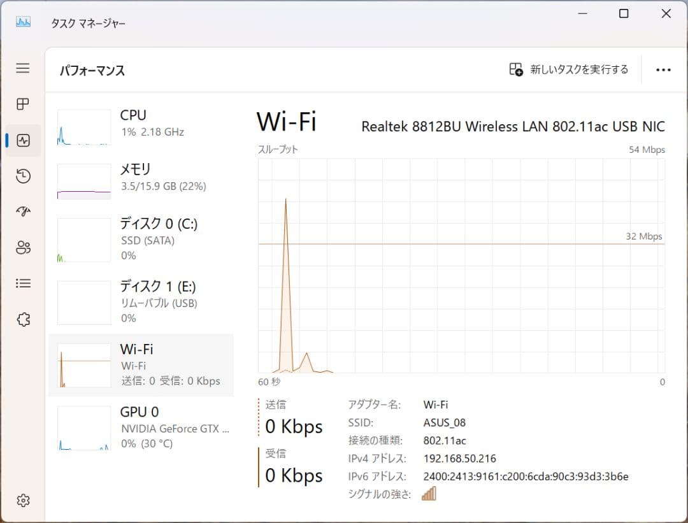Click the Task Manager icon in title bar
Image resolution: width=688 pixels, height=523 pixels.
(x=22, y=21)
